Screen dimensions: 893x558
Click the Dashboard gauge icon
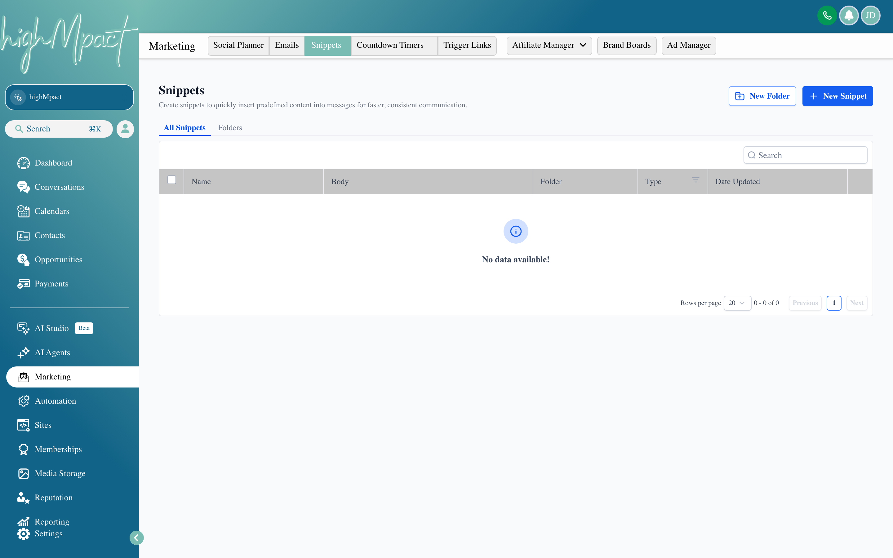[23, 163]
